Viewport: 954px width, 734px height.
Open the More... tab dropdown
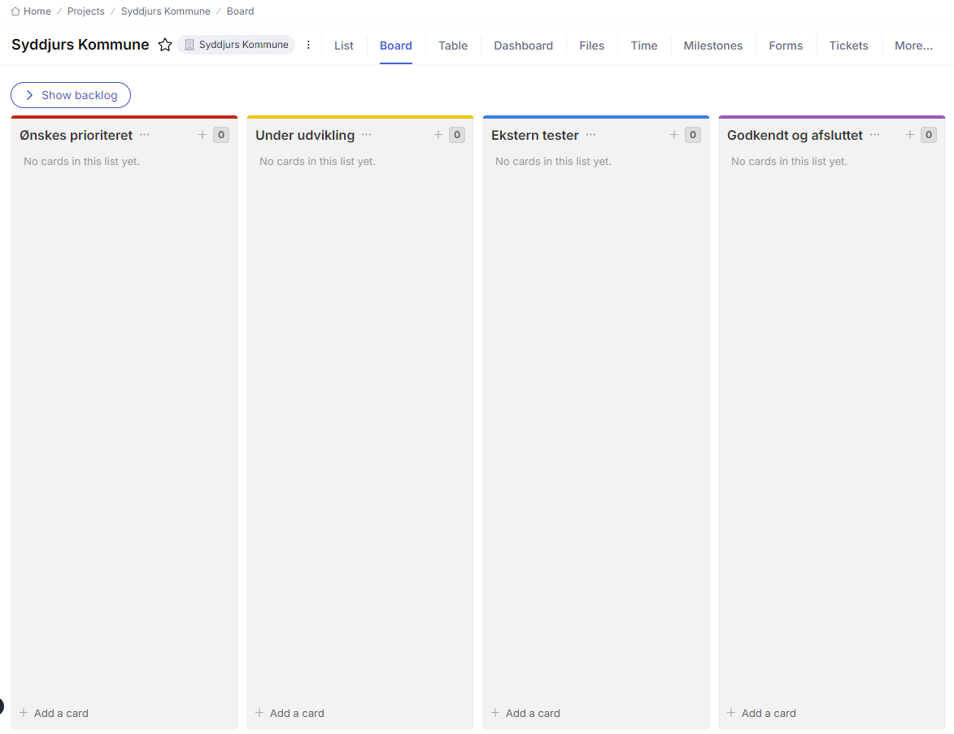913,46
